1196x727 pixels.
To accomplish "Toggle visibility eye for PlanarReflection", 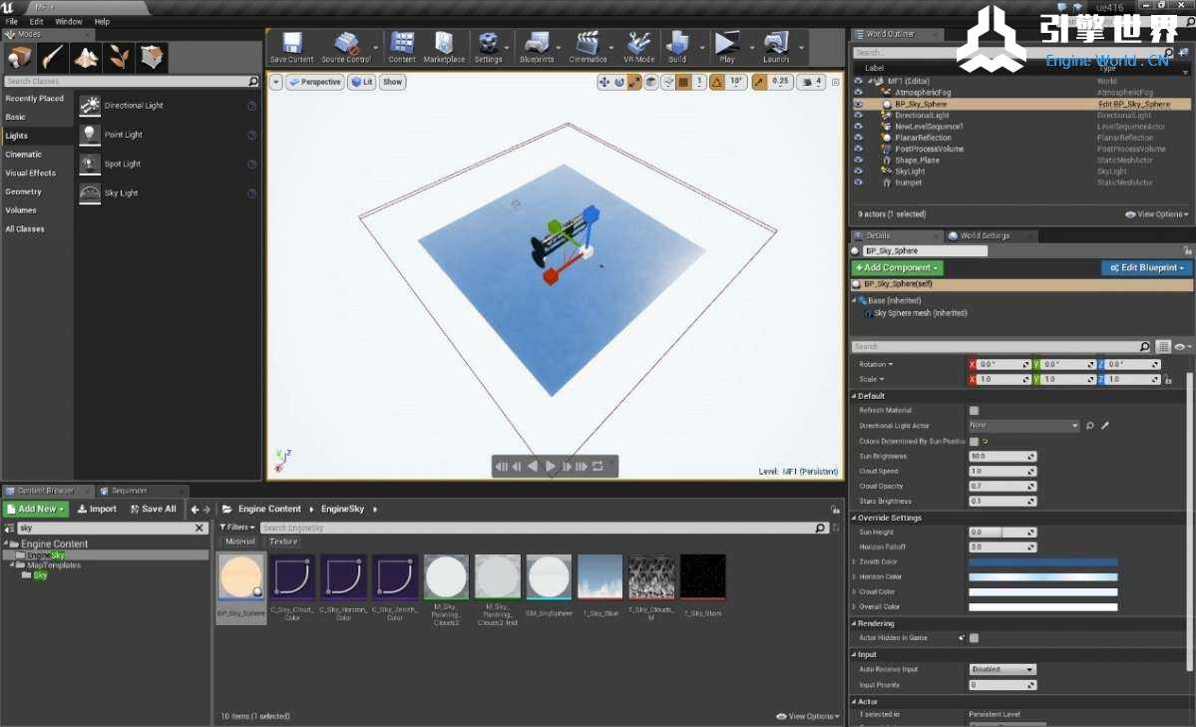I will tap(858, 138).
